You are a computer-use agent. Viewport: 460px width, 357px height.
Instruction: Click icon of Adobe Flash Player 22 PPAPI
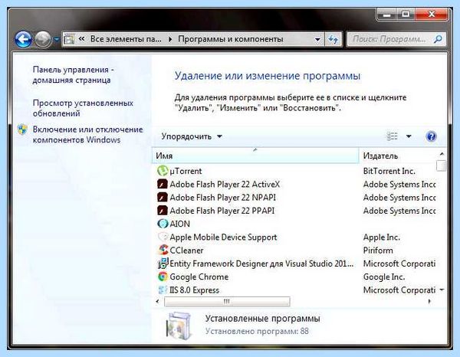click(x=163, y=211)
